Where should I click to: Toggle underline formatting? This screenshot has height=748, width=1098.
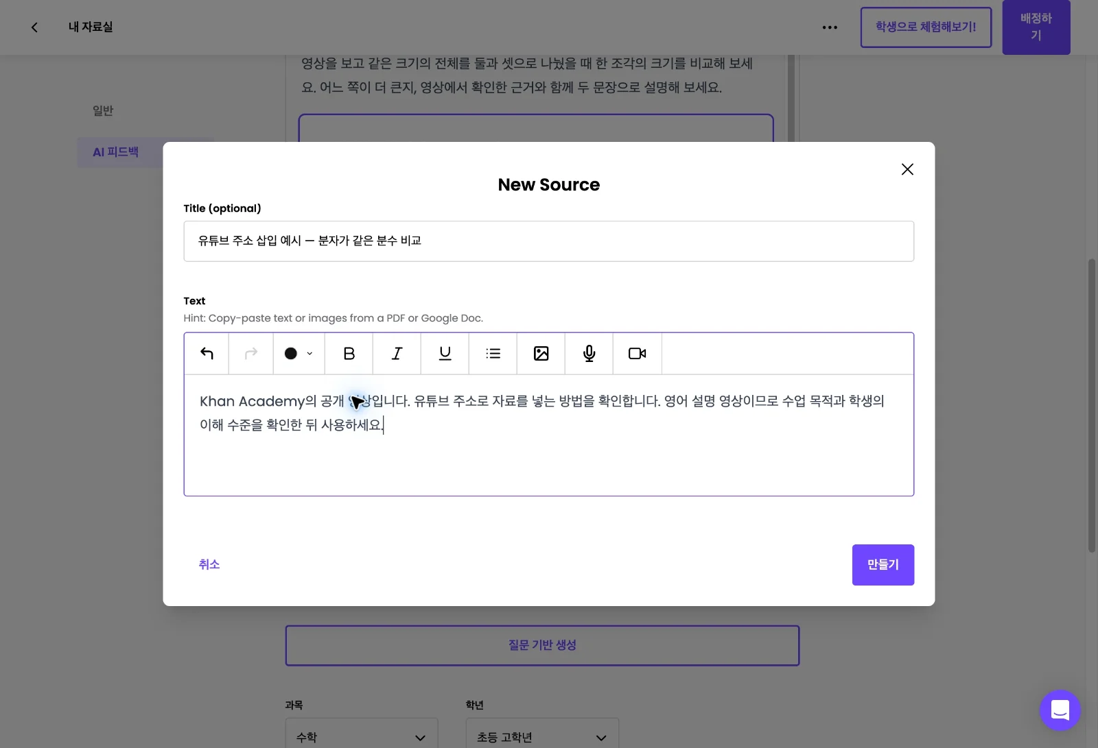(x=445, y=354)
